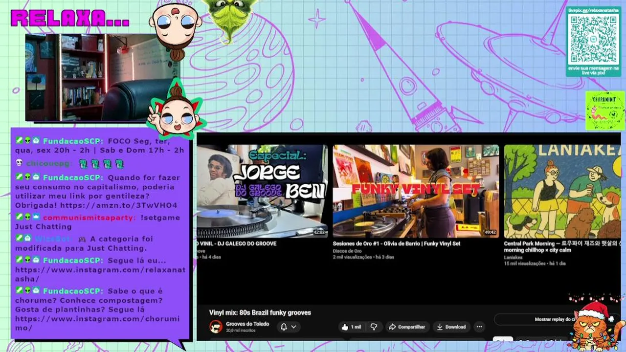The height and width of the screenshot is (352, 626).
Task: Click the instagram relaxanatasha link in chat
Action: click(100, 274)
